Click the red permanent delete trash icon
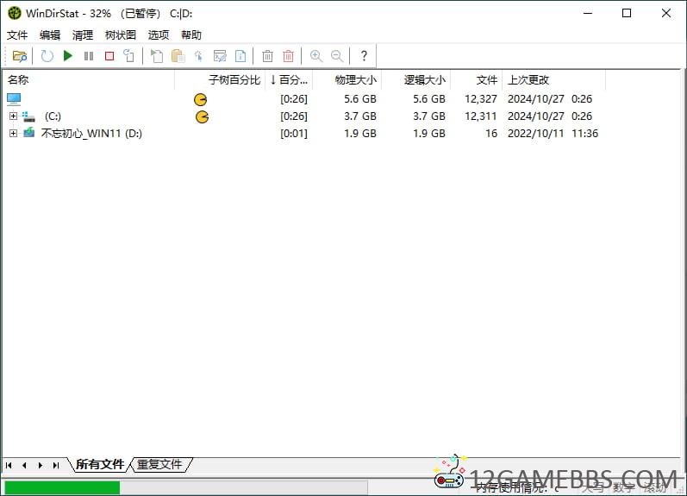Screen dimensions: 687x496 pos(289,56)
